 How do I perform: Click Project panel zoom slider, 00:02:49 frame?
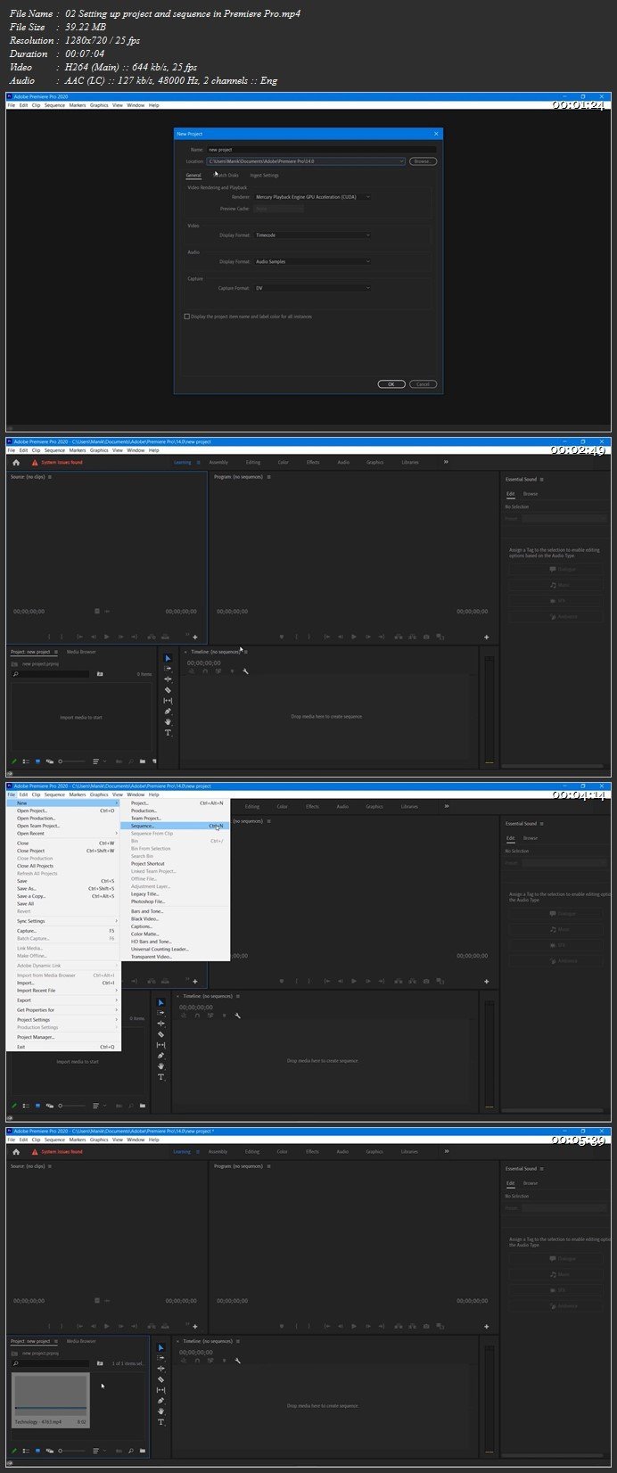click(71, 761)
